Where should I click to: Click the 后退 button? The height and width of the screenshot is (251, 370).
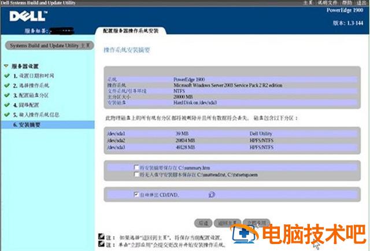pyautogui.click(x=203, y=223)
